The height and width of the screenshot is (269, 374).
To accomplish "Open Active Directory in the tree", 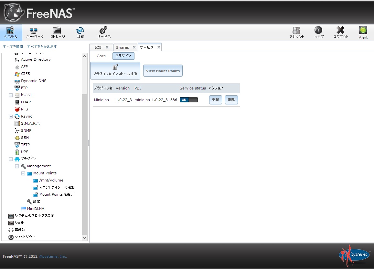I will tap(36, 59).
